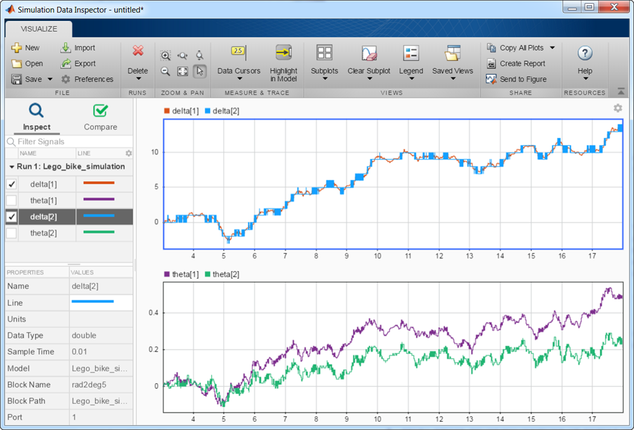The image size is (634, 430).
Task: Click the red Delete runs icon
Action: coord(138,51)
